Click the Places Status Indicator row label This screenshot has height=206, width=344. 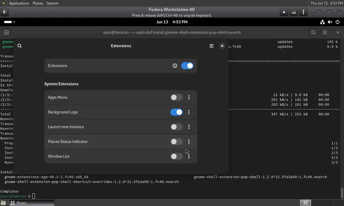[x=68, y=142]
